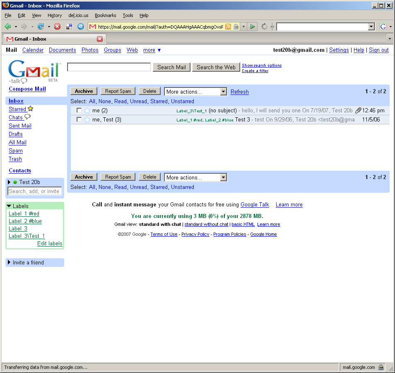This screenshot has width=395, height=373.
Task: Open the del.icio.us checkered bookmarks icon
Action: tap(69, 27)
